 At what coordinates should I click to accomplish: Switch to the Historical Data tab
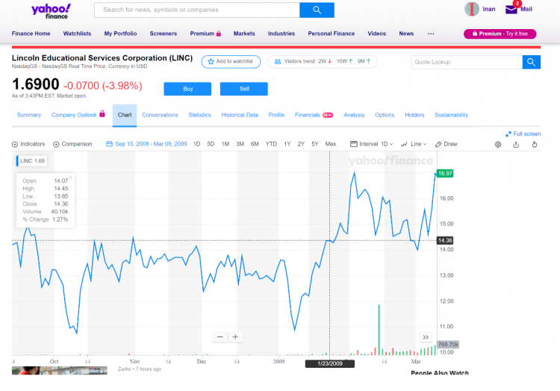point(240,115)
